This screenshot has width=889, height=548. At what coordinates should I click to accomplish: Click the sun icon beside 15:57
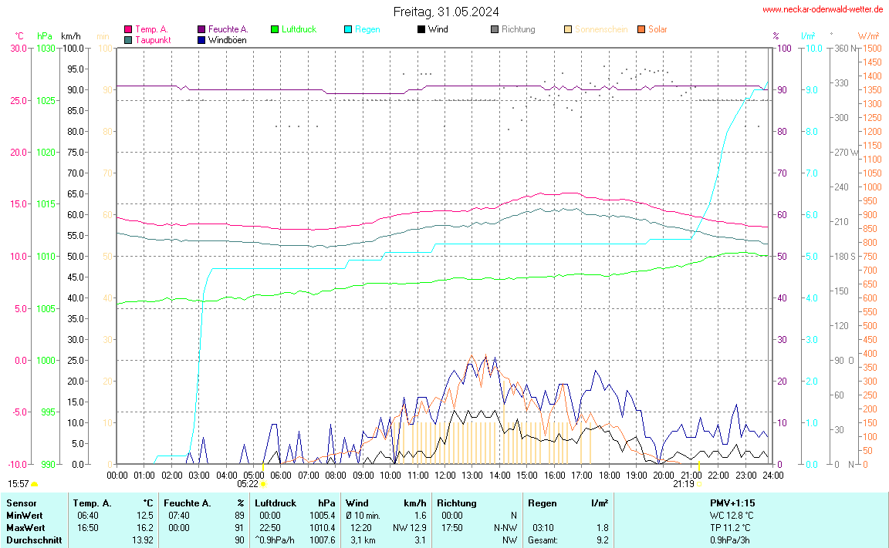click(x=35, y=484)
